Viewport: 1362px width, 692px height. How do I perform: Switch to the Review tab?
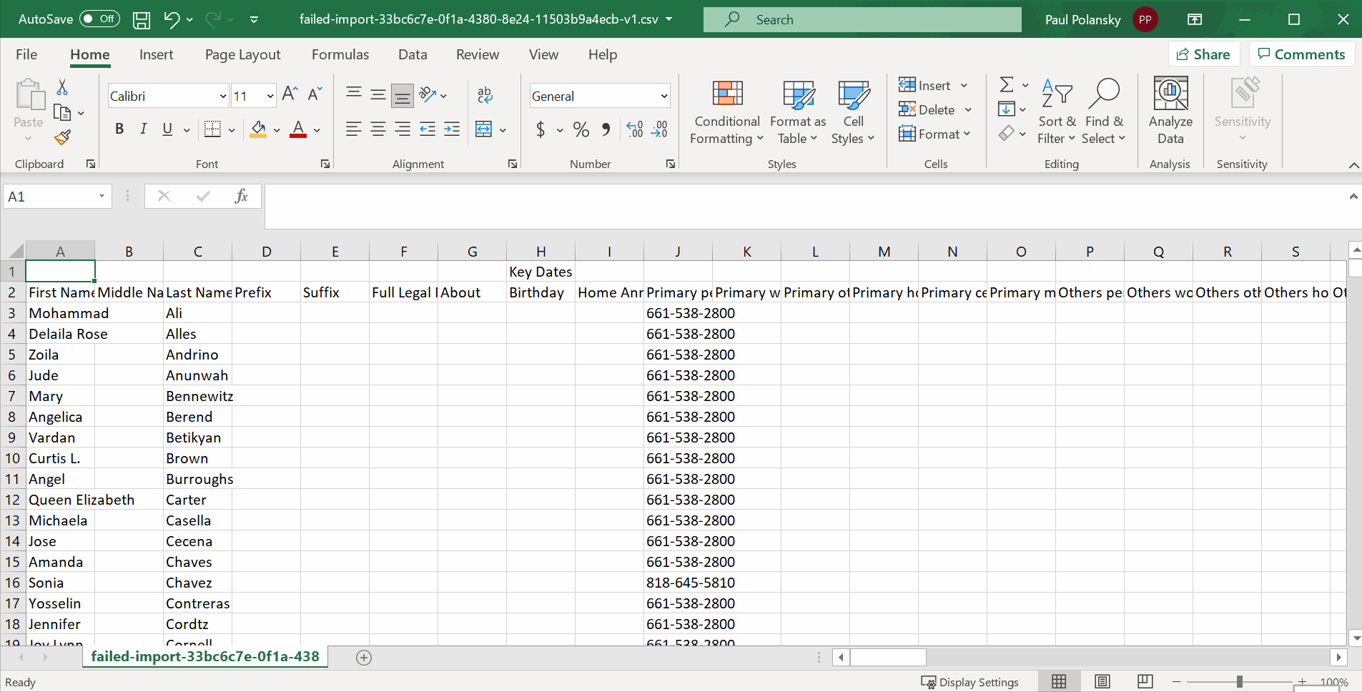point(478,54)
